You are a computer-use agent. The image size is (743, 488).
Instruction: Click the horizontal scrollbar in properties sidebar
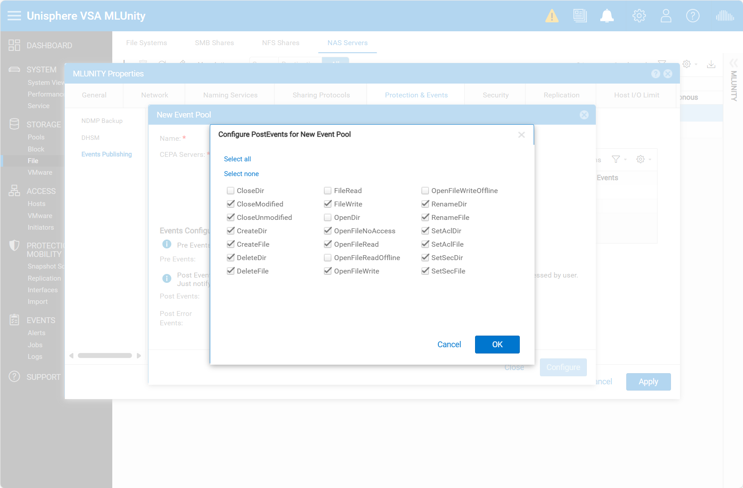[105, 356]
